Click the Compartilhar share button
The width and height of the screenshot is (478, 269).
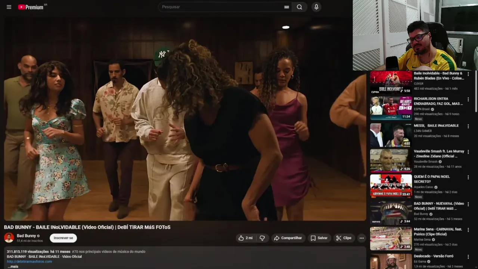[x=288, y=238]
